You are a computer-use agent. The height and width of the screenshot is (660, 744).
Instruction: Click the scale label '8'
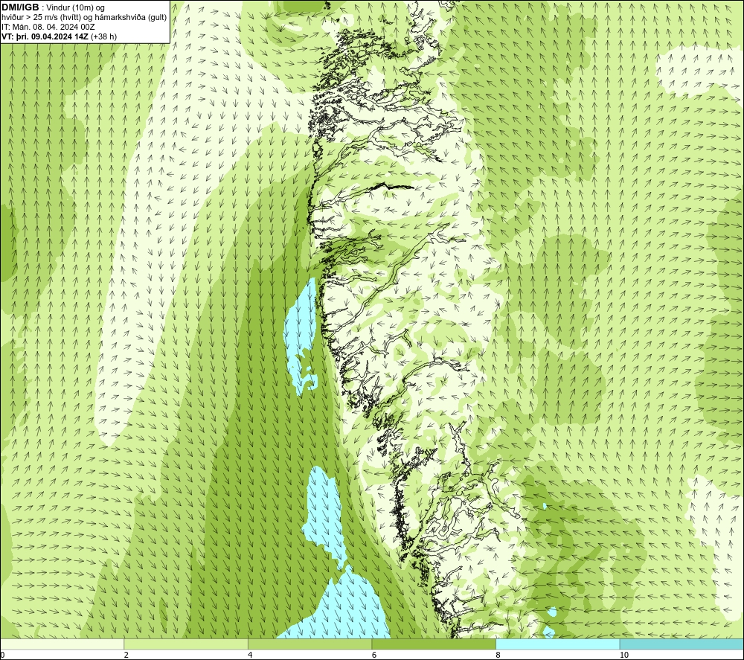(498, 655)
